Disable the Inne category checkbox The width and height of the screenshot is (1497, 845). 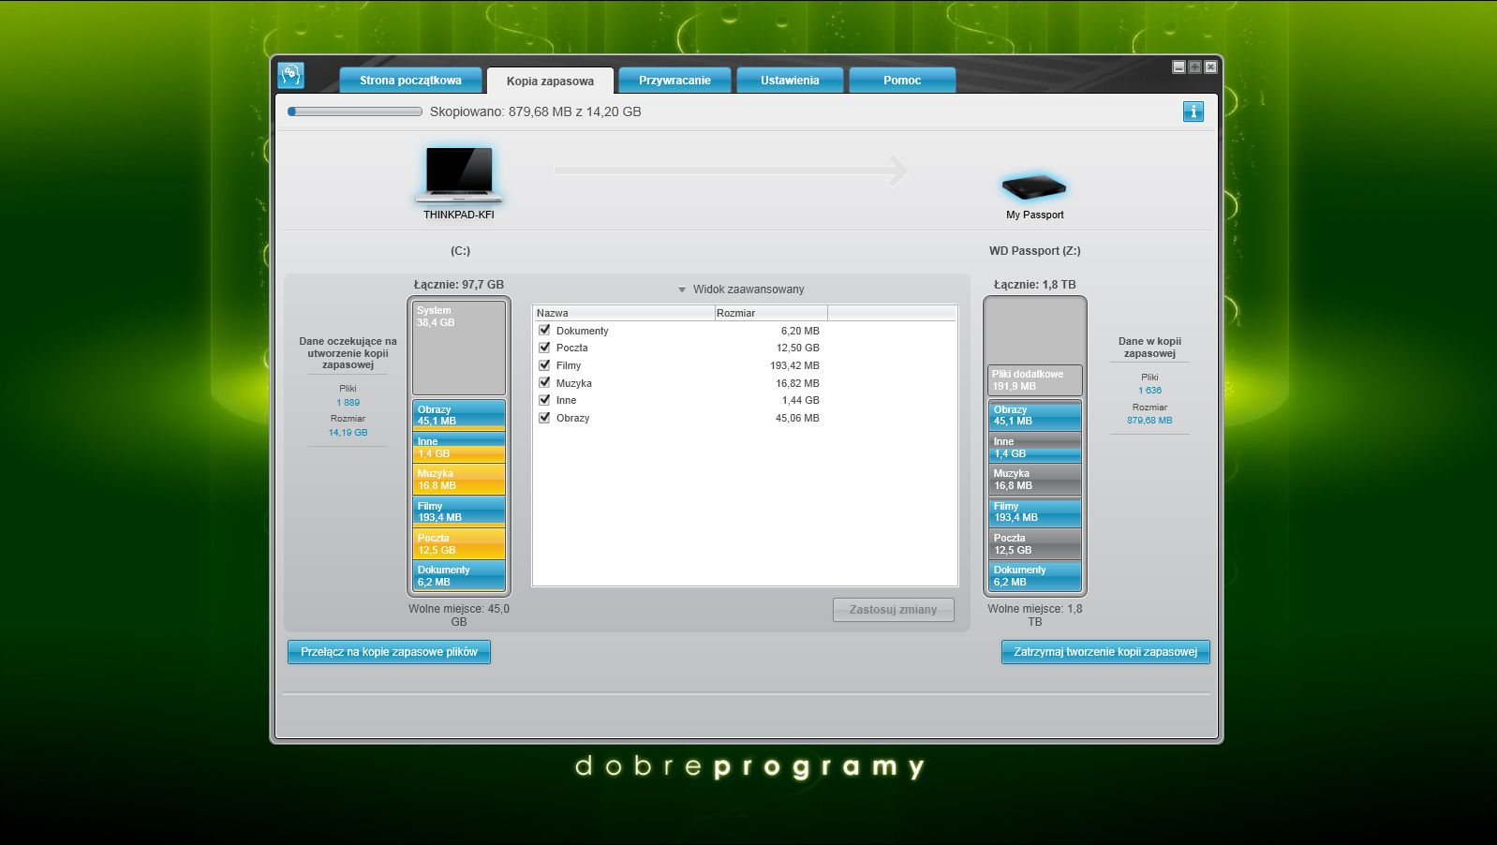coord(544,400)
